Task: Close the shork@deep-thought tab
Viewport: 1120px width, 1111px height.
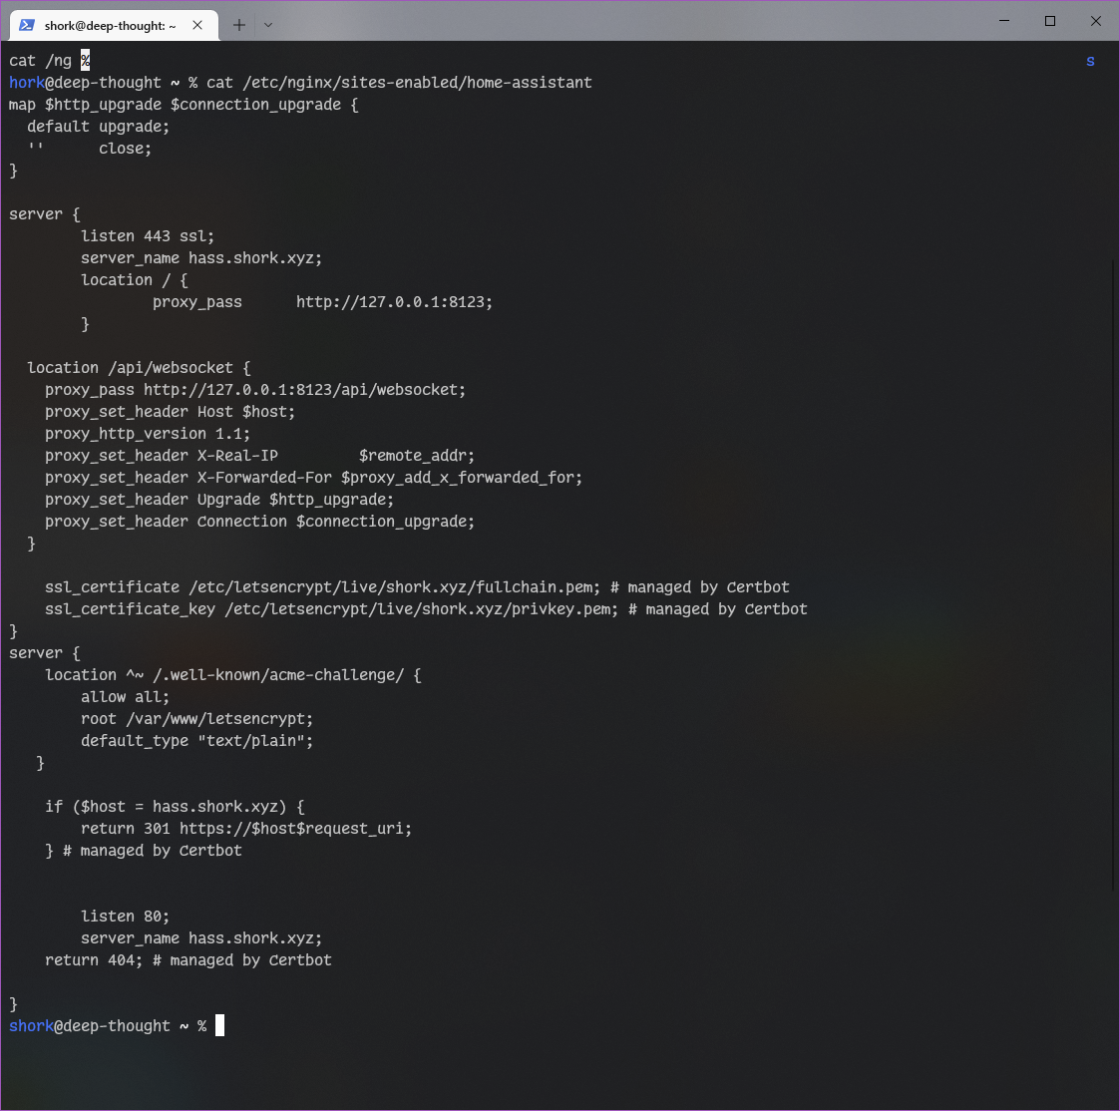Action: (x=197, y=25)
